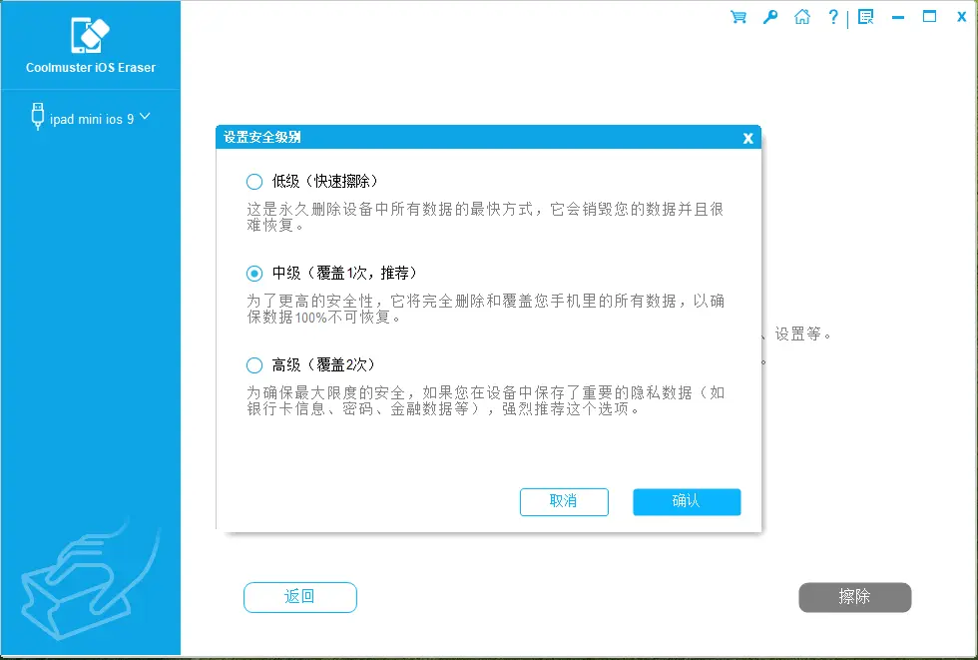
Task: Confirm with the 确认 button
Action: [687, 502]
